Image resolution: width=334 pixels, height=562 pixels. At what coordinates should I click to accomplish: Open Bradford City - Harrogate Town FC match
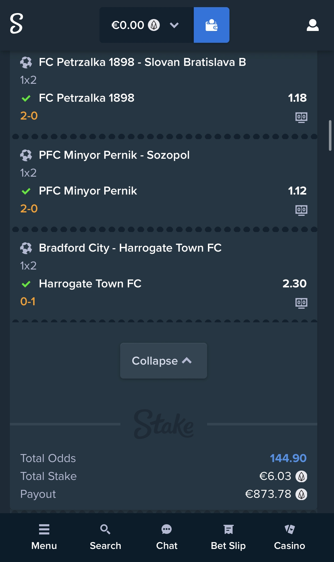click(130, 248)
